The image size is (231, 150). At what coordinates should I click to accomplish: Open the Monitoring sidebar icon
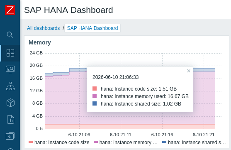tap(10, 69)
